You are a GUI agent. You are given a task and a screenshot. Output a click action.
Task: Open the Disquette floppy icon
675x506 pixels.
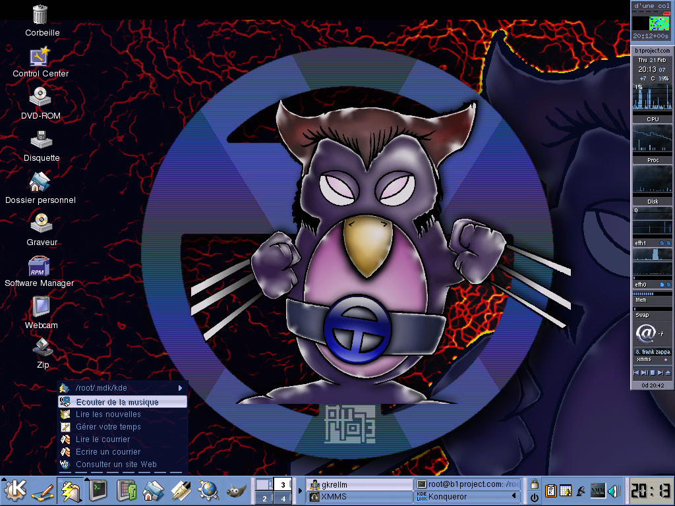(x=42, y=140)
